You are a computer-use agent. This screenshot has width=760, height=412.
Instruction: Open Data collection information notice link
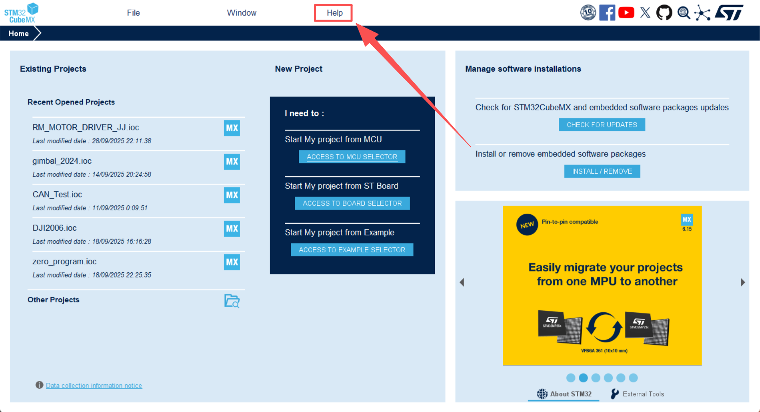point(94,386)
